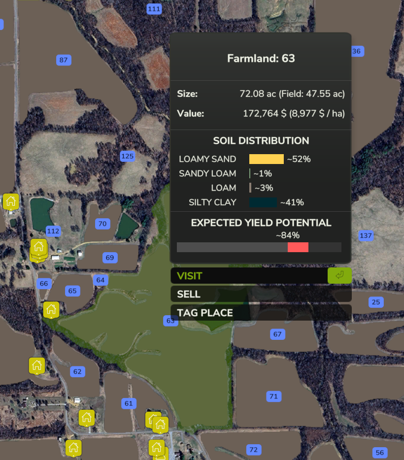
Task: Click the stacked house markers below farmland 112
Action: tap(39, 248)
